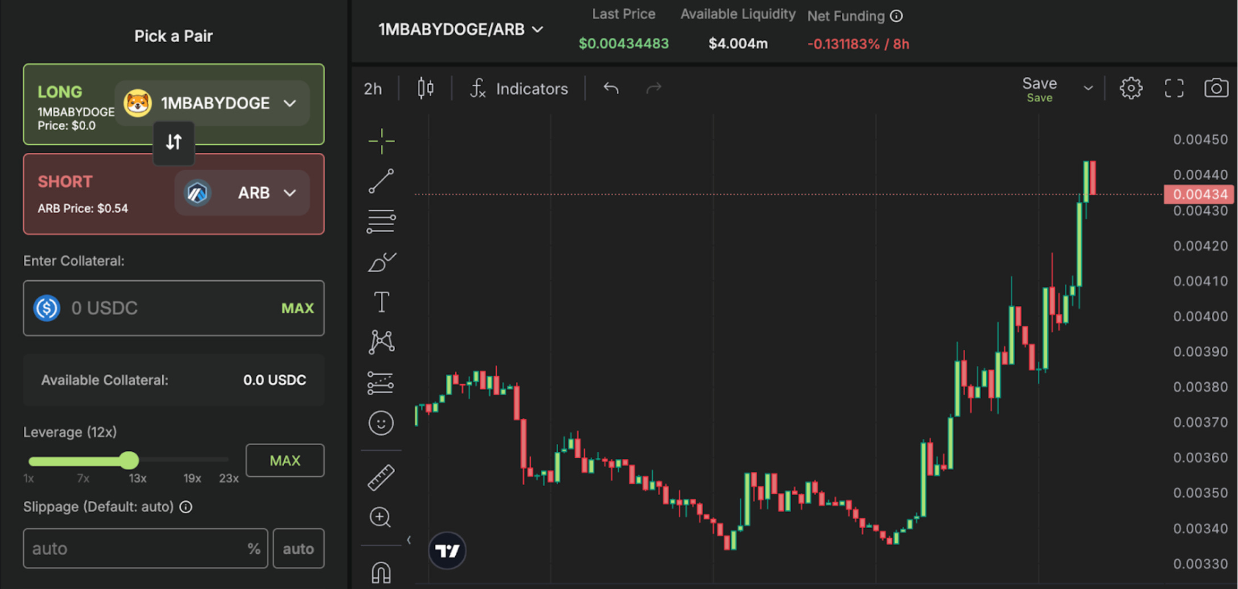
Task: Open the chart patterns tool
Action: (381, 342)
